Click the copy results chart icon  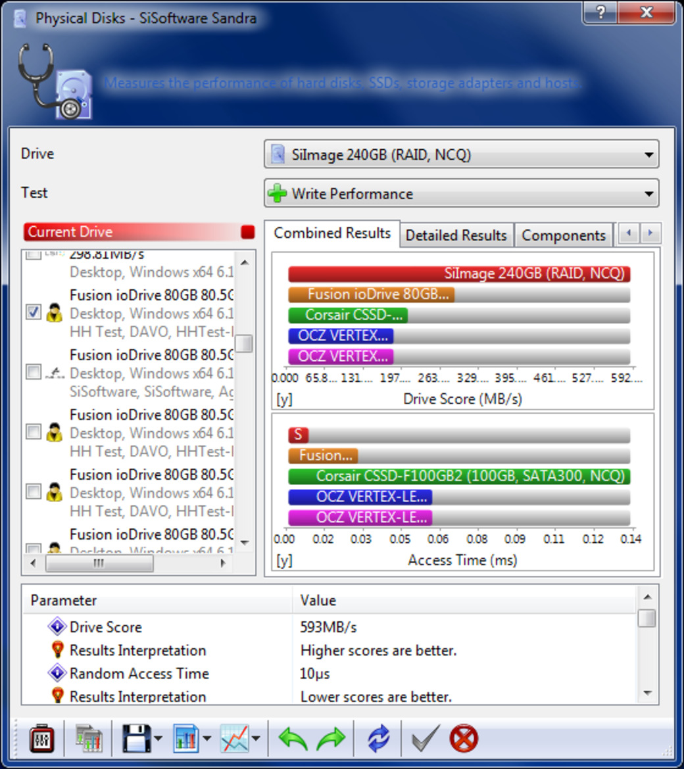coord(89,739)
